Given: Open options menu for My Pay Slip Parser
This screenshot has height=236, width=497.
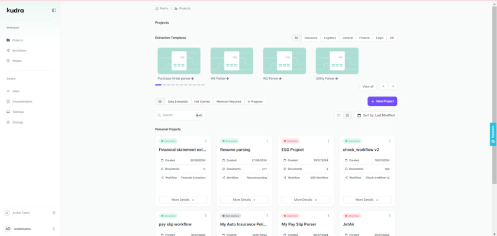Looking at the screenshot, I should point(328,216).
